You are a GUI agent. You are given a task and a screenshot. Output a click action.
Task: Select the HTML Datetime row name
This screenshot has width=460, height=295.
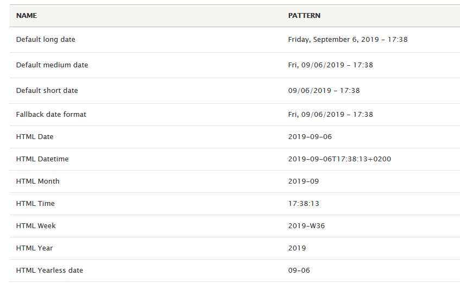point(42,159)
